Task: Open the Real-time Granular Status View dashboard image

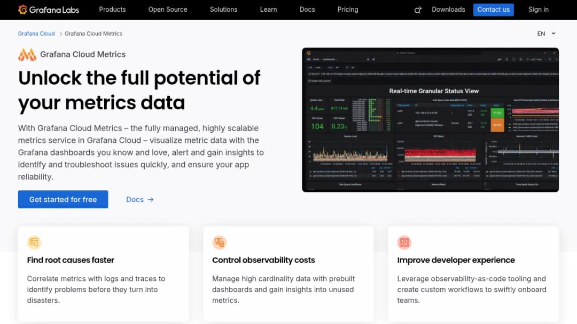Action: 430,119
